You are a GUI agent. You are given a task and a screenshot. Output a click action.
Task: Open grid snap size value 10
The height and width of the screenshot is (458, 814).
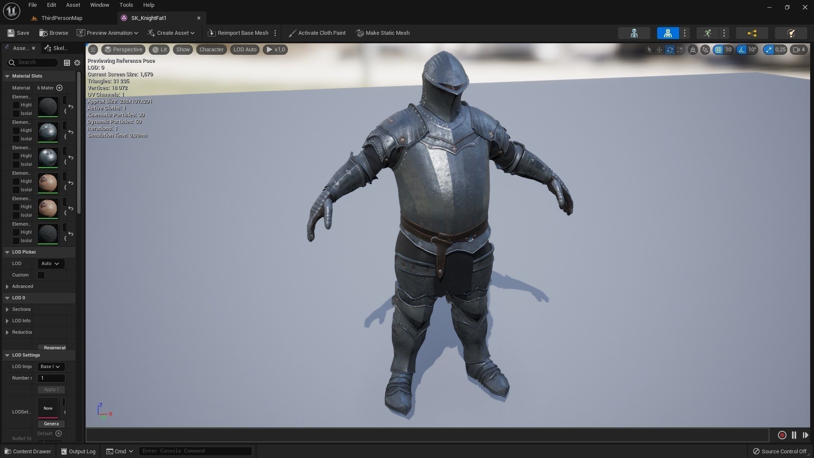point(728,50)
